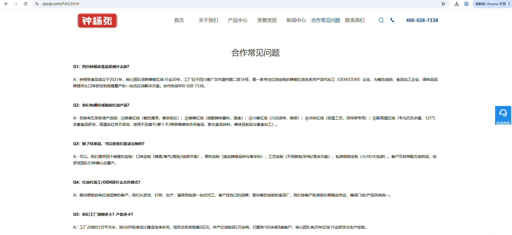The height and width of the screenshot is (235, 512).
Task: Open the site search magnifier icon
Action: click(x=381, y=20)
